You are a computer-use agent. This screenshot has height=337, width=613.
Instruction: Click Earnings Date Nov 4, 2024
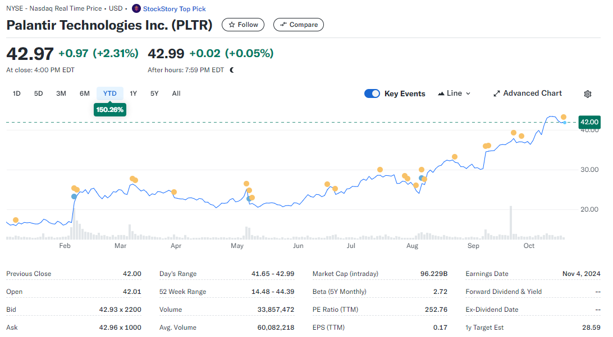582,274
